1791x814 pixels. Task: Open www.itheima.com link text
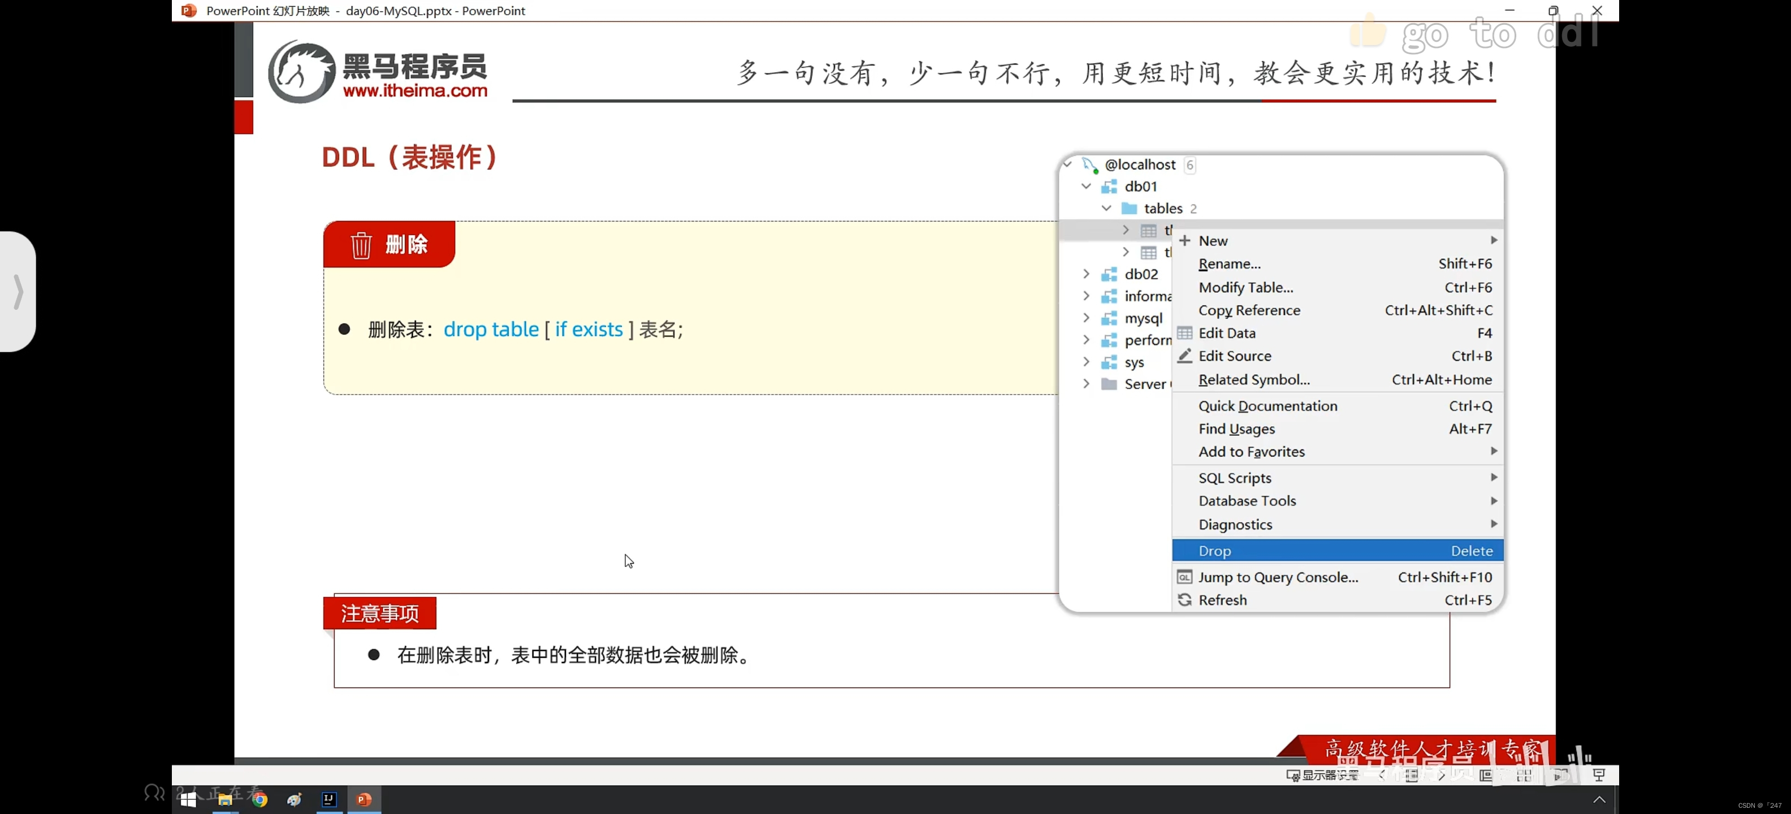coord(415,90)
